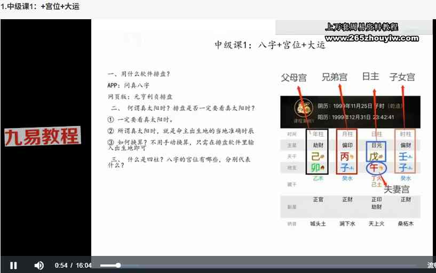
Task: Click the red 丙 stem in the month pillar
Action: coord(345,157)
